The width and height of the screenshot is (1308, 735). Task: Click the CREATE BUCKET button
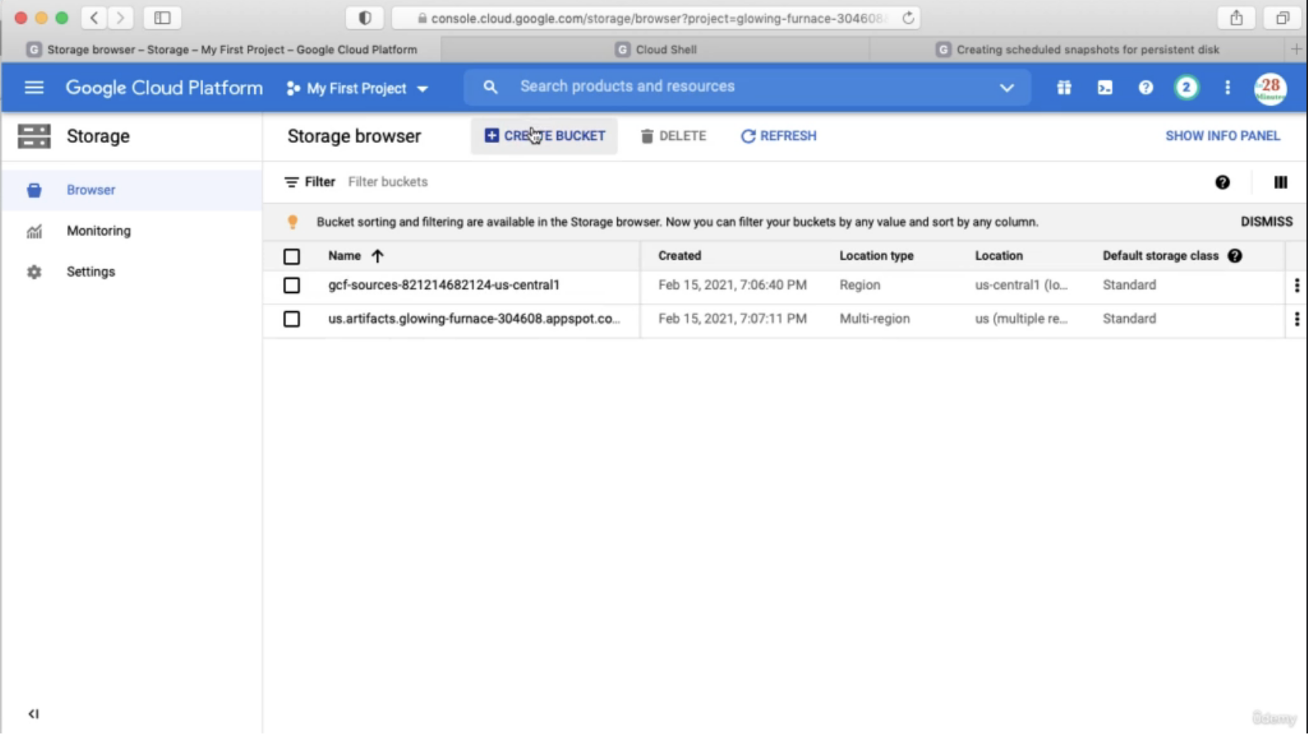point(545,136)
